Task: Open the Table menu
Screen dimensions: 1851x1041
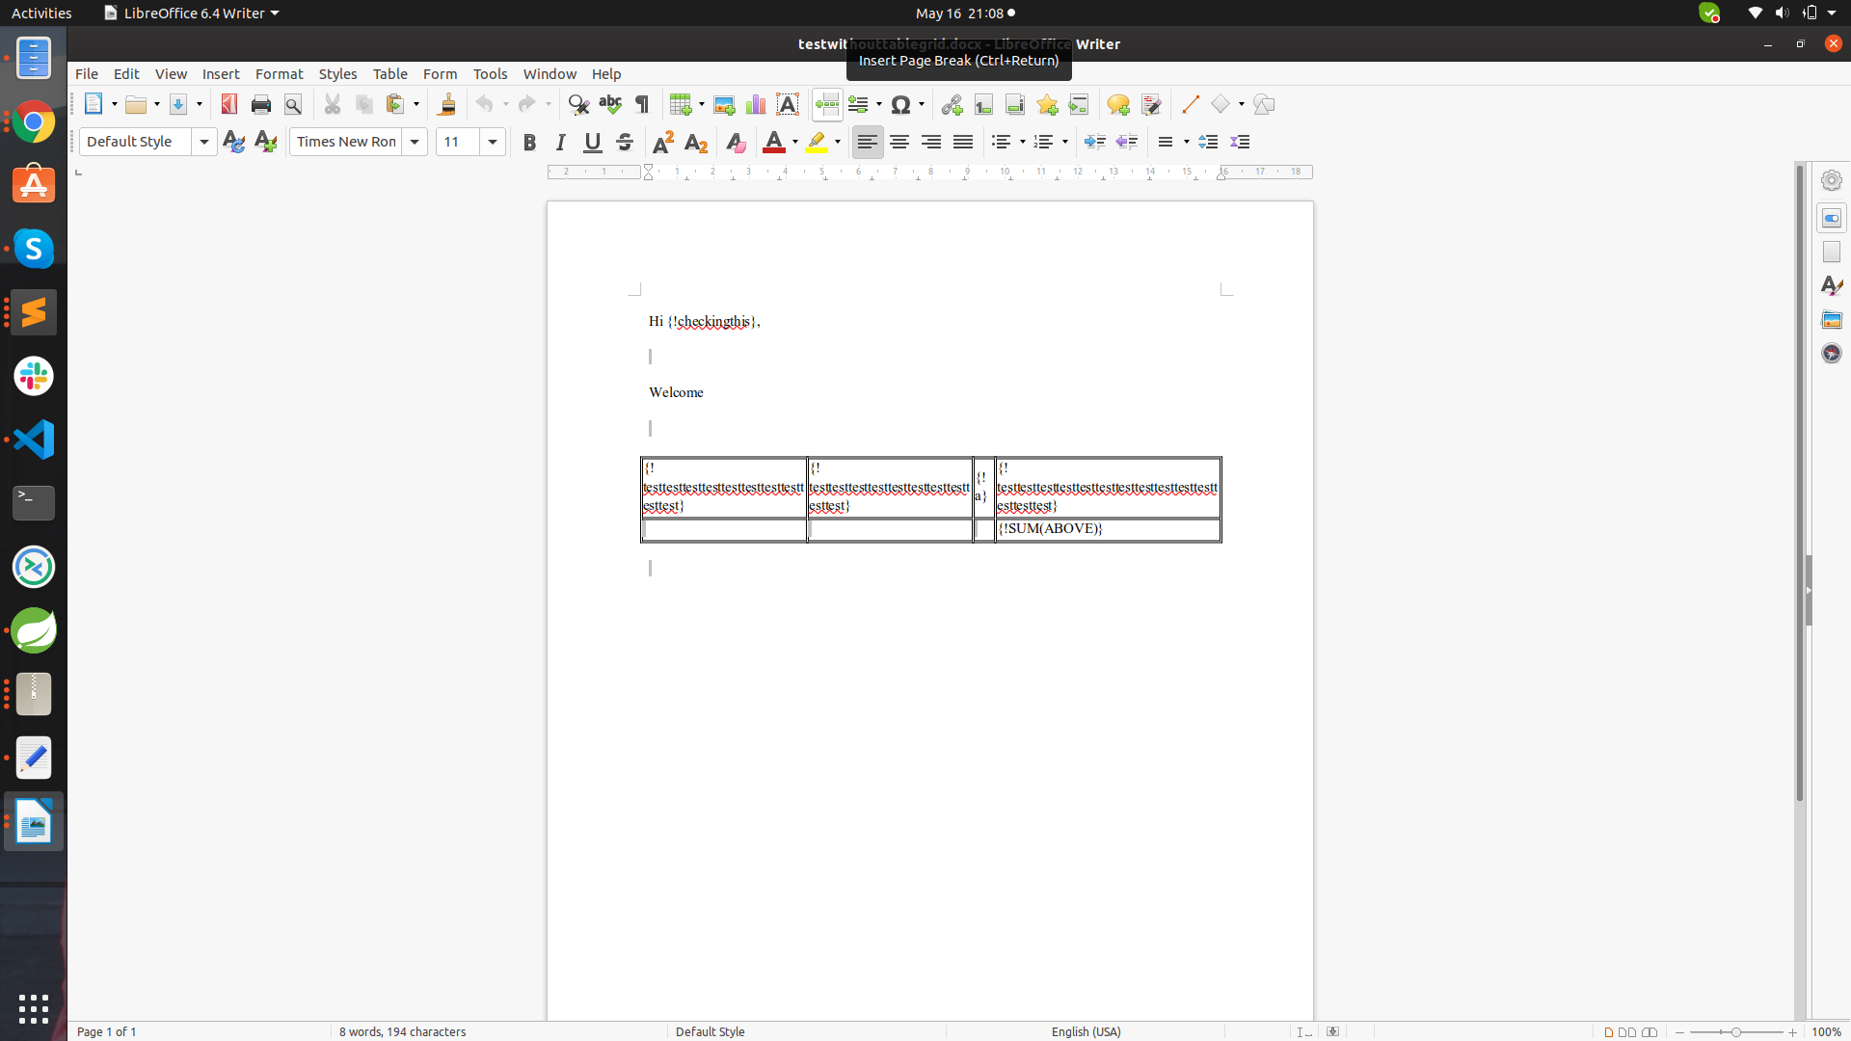Action: pos(389,72)
